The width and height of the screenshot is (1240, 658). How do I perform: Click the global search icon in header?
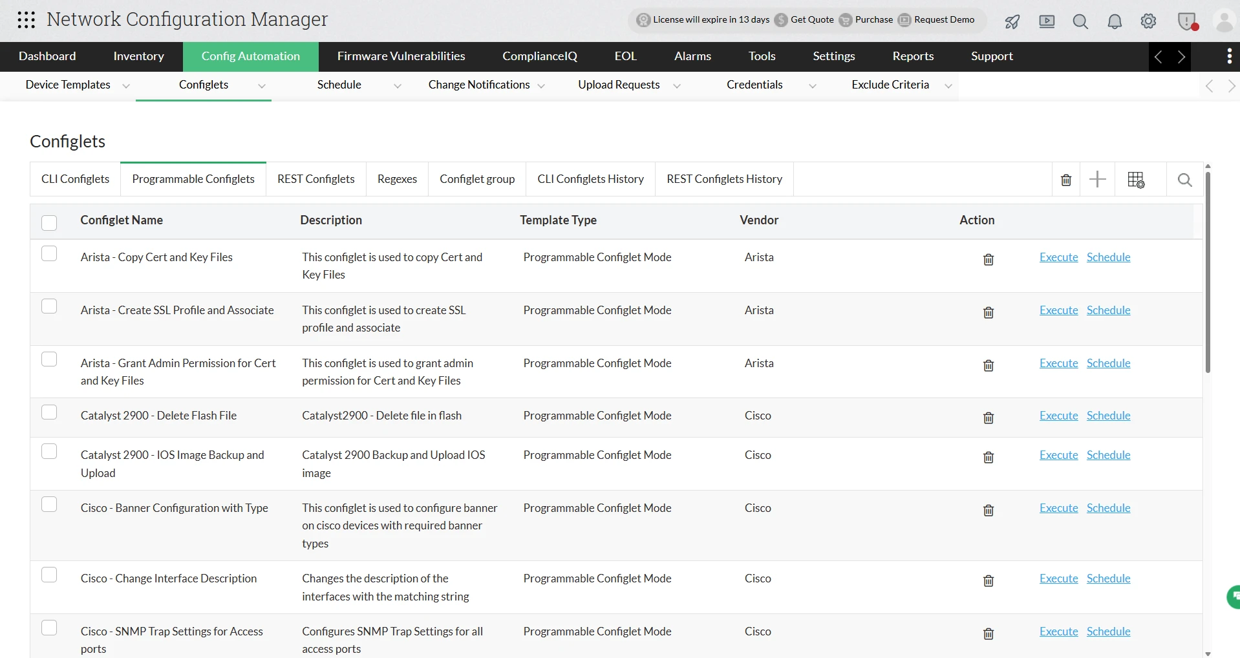(1081, 21)
